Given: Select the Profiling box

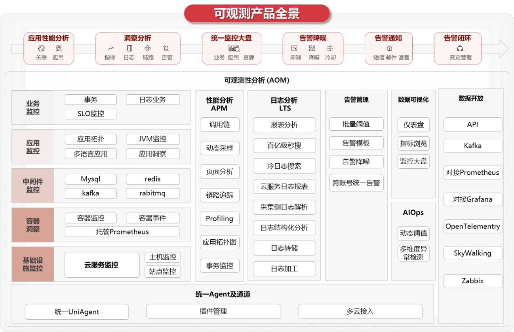Looking at the screenshot, I should point(220,219).
